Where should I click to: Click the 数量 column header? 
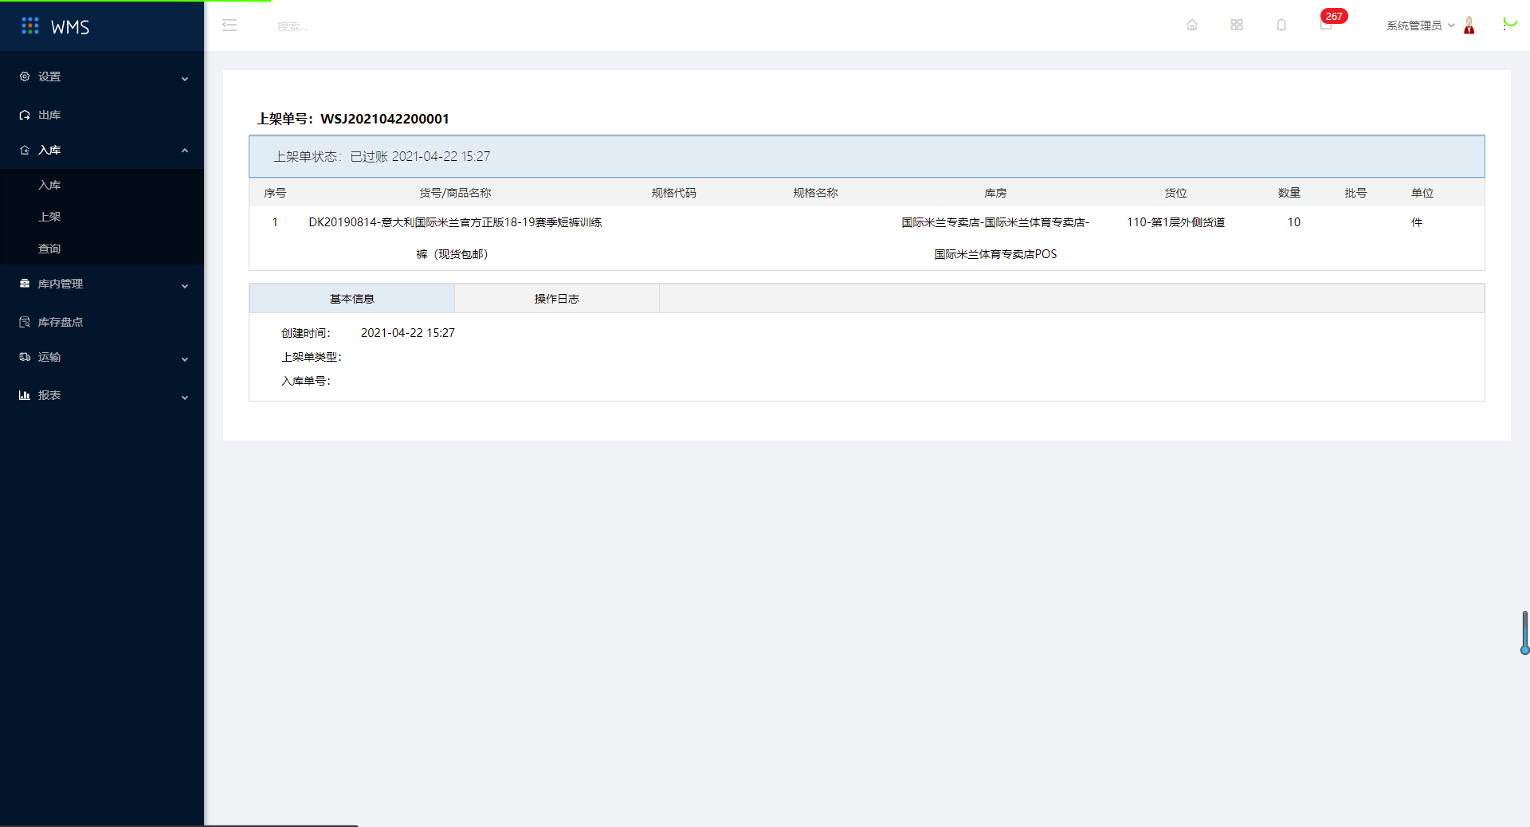pyautogui.click(x=1289, y=193)
